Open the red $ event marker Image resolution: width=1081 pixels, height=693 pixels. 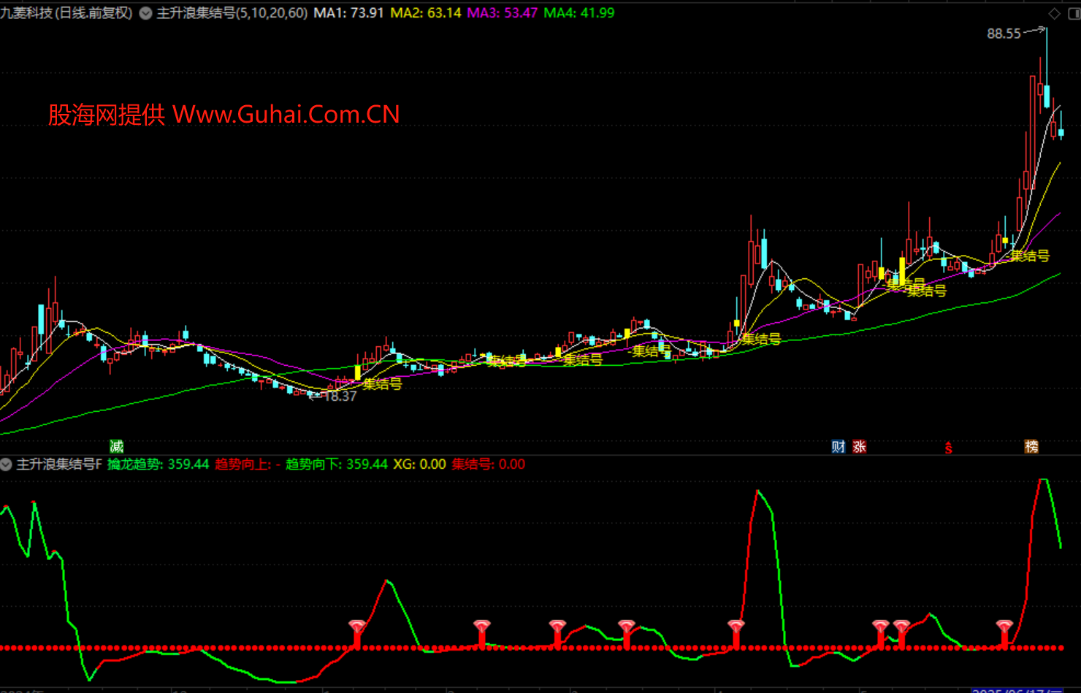948,448
